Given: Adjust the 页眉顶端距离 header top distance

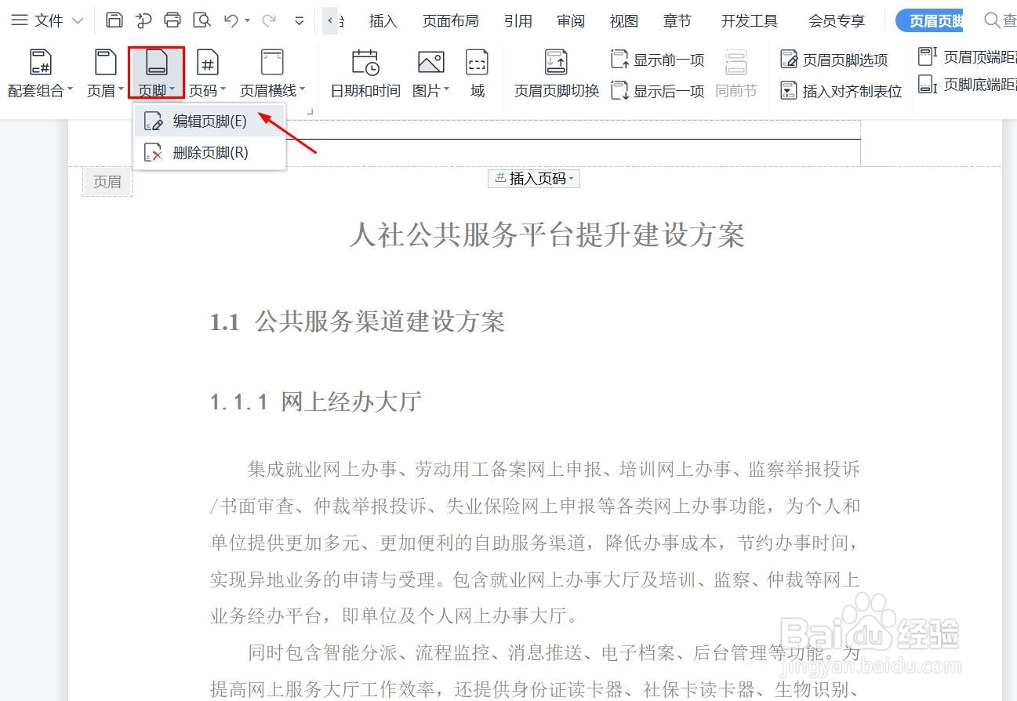Looking at the screenshot, I should pyautogui.click(x=966, y=56).
